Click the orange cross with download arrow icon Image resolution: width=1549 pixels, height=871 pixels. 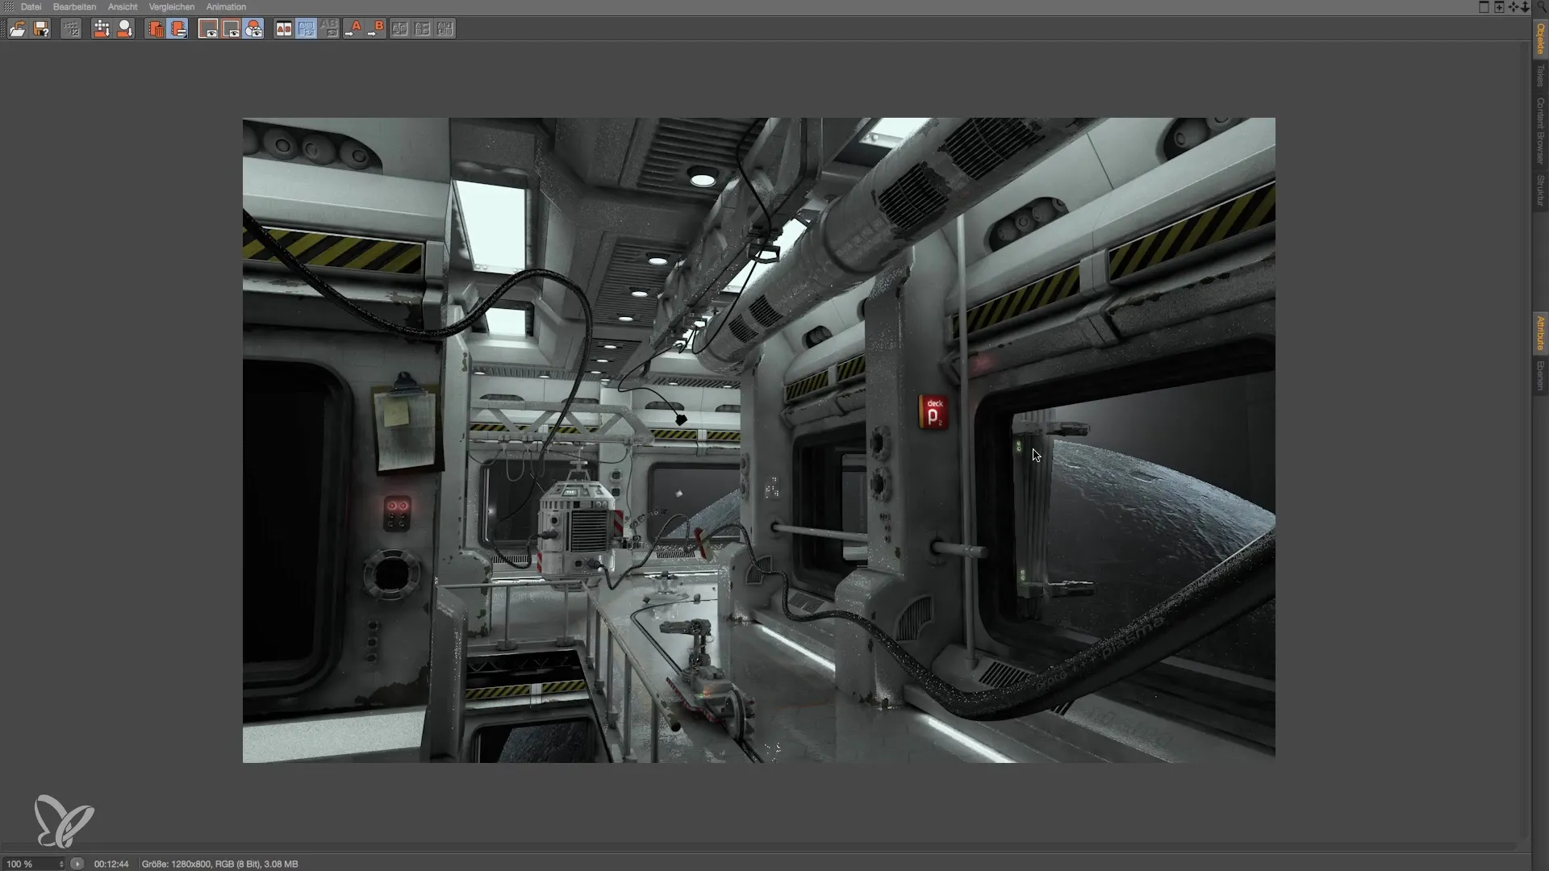102,29
